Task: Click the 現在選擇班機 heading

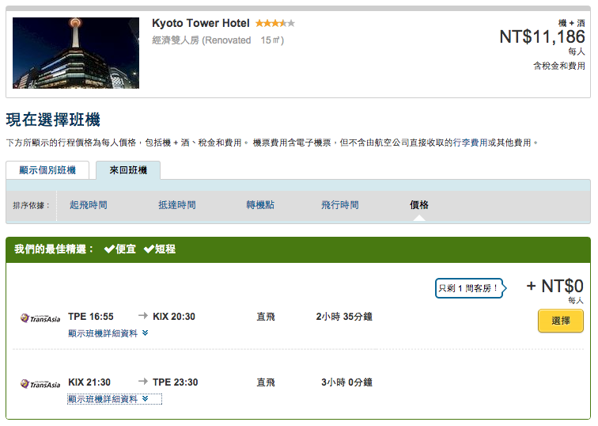Action: click(x=53, y=120)
